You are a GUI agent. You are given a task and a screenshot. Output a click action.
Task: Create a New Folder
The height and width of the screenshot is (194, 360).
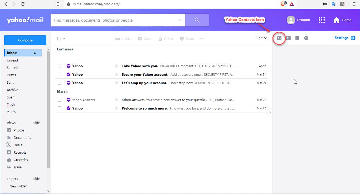(16, 186)
